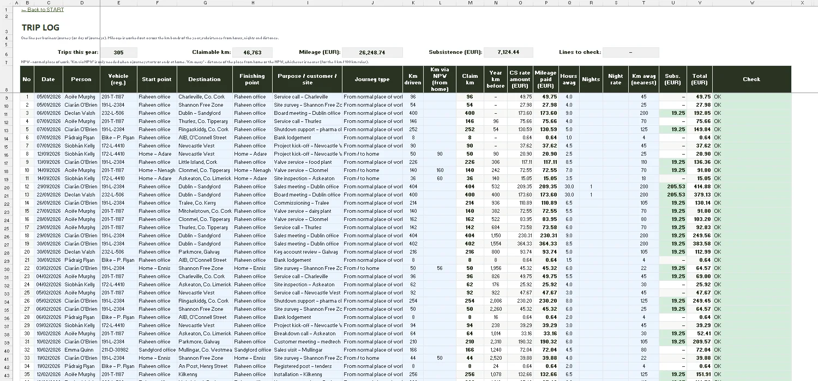Click the Km via NPW header cell
This screenshot has width=818, height=381.
[x=440, y=79]
